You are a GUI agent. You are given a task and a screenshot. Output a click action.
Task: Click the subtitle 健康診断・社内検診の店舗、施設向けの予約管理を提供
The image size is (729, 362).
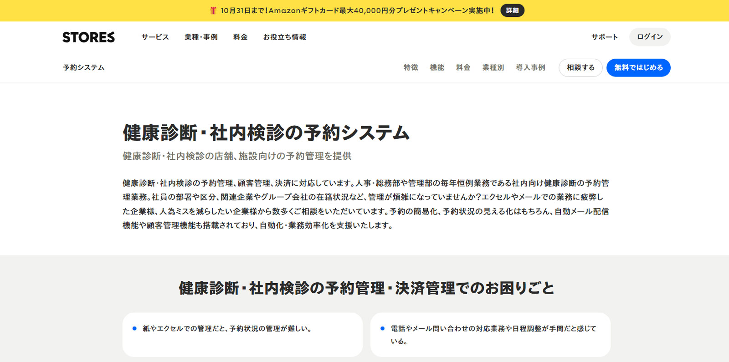pos(237,156)
